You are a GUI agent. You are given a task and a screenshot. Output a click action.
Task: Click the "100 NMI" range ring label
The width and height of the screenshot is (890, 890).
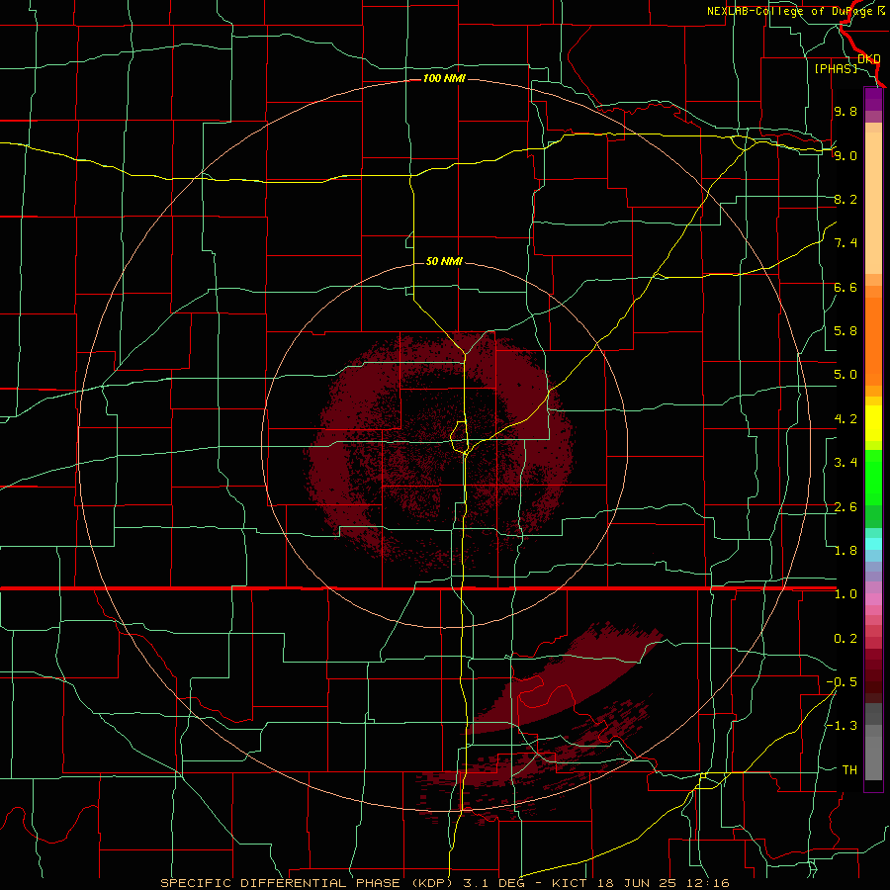pyautogui.click(x=444, y=78)
